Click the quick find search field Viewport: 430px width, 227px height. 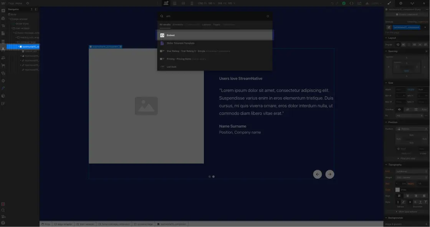click(x=215, y=16)
